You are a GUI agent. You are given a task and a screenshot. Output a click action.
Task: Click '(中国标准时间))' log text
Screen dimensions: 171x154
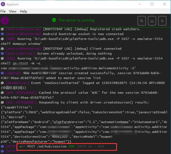[13, 88]
